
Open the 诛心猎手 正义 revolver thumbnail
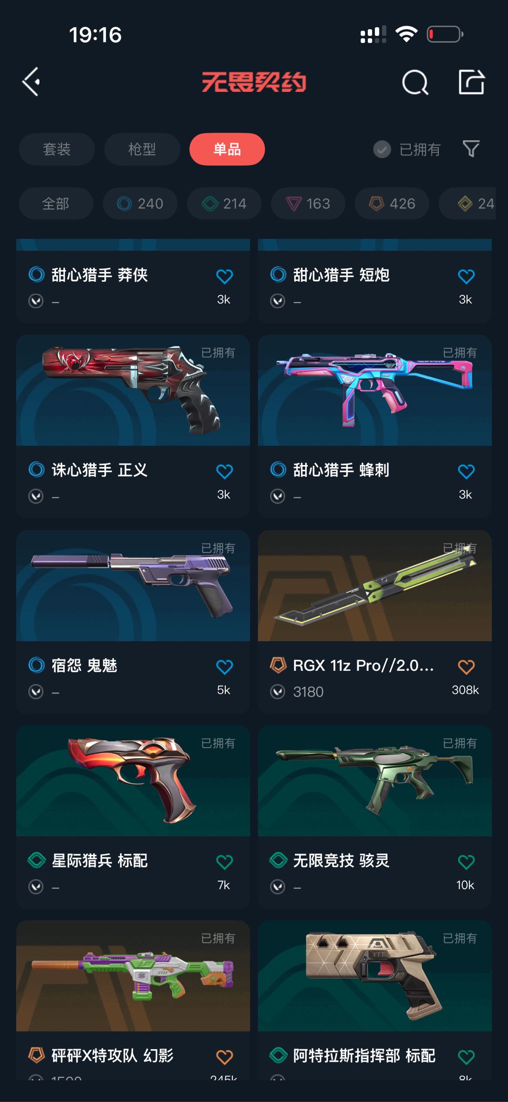133,390
